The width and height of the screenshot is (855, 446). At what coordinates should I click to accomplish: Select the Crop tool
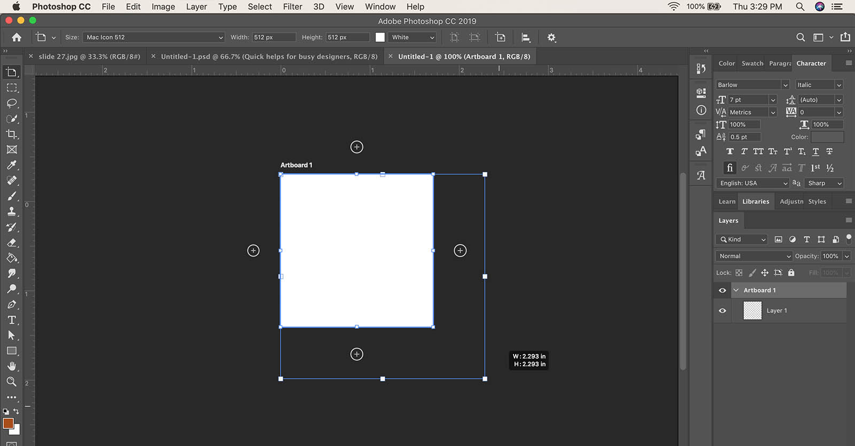coord(12,134)
